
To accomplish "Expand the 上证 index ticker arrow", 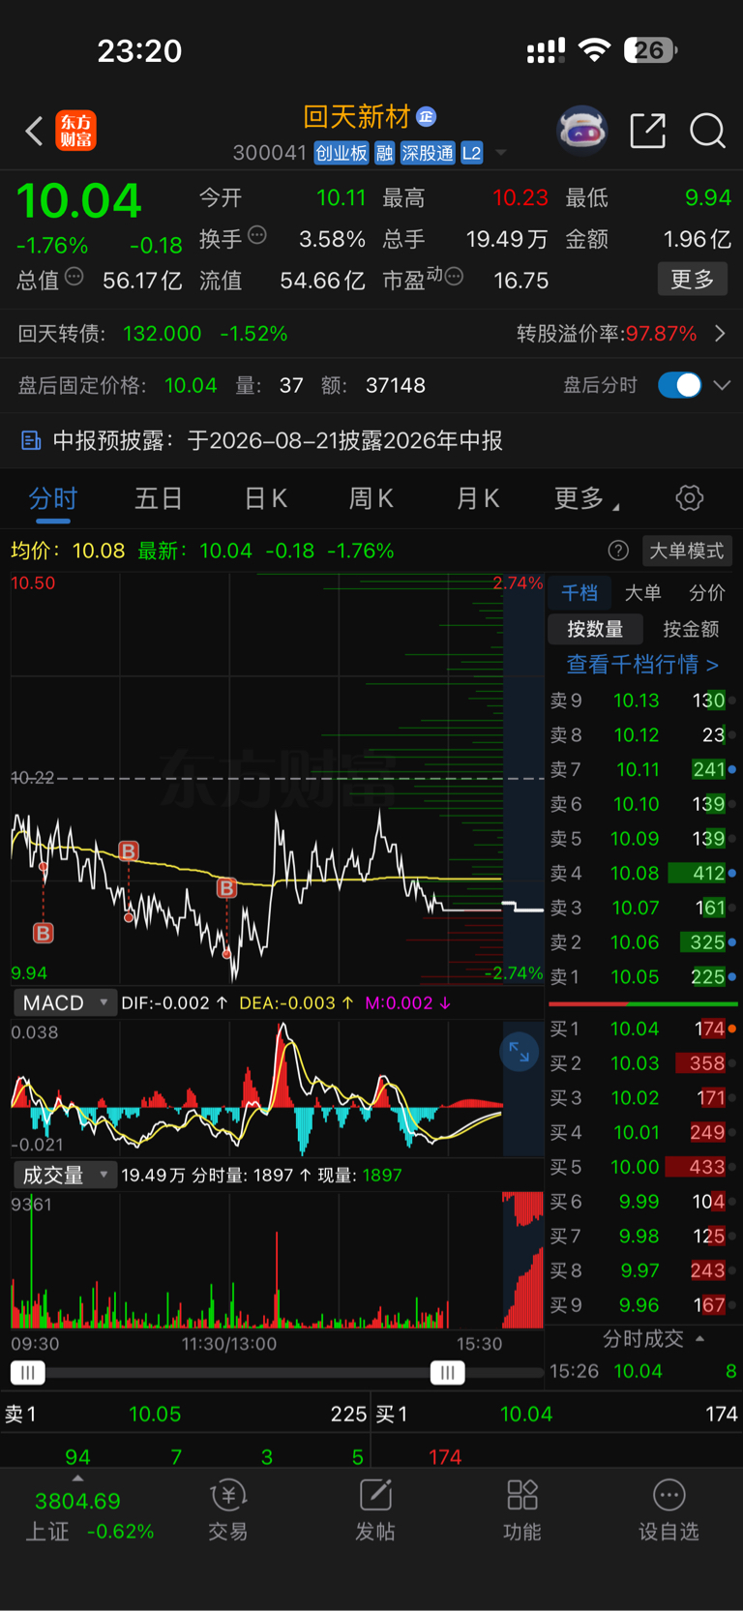I will pos(78,1478).
